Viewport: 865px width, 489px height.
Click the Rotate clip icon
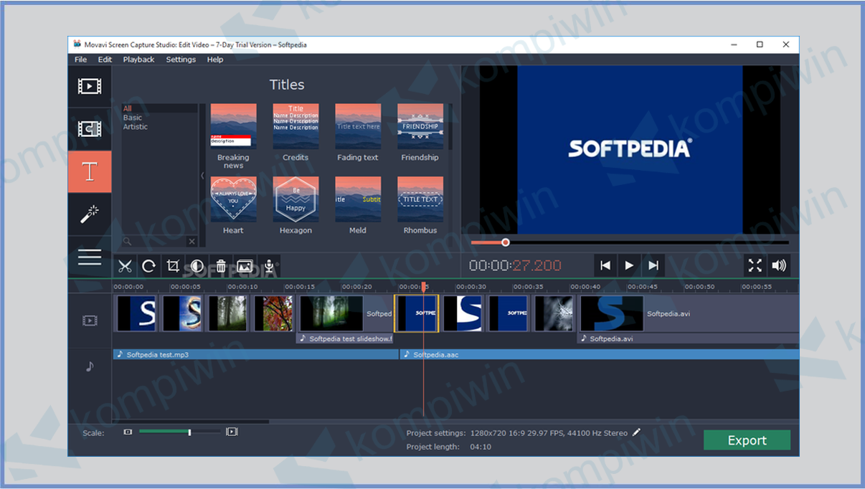pyautogui.click(x=149, y=266)
